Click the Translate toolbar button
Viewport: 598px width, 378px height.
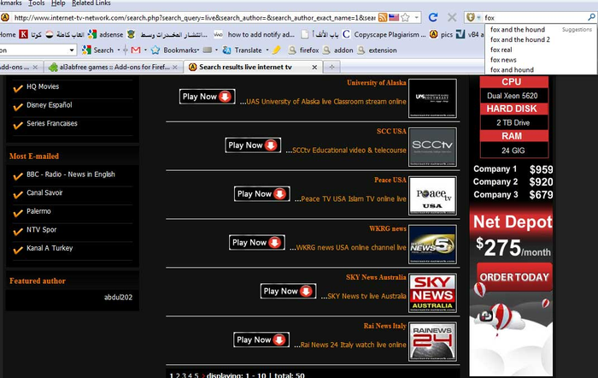coord(243,50)
